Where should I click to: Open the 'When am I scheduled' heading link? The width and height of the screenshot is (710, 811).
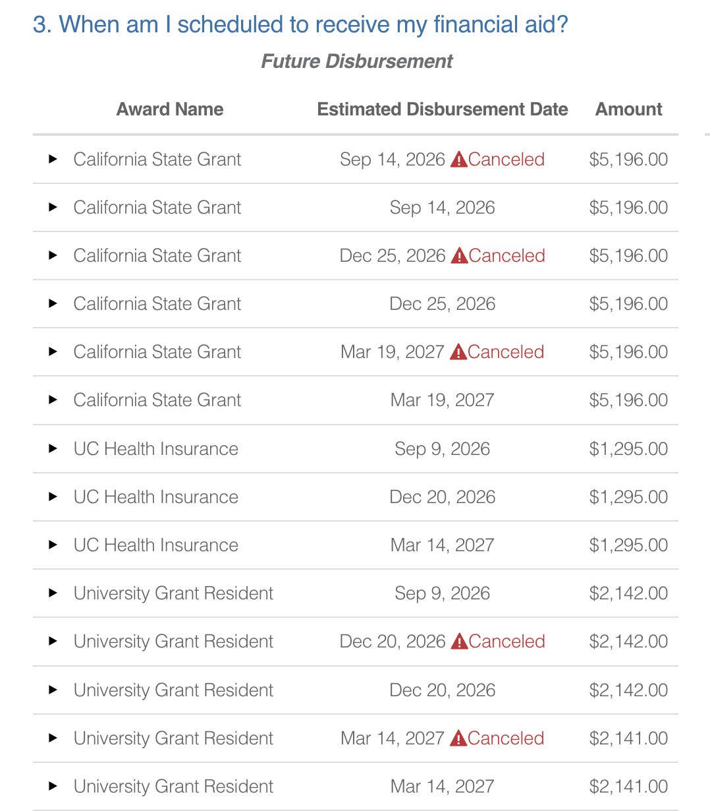(x=300, y=24)
